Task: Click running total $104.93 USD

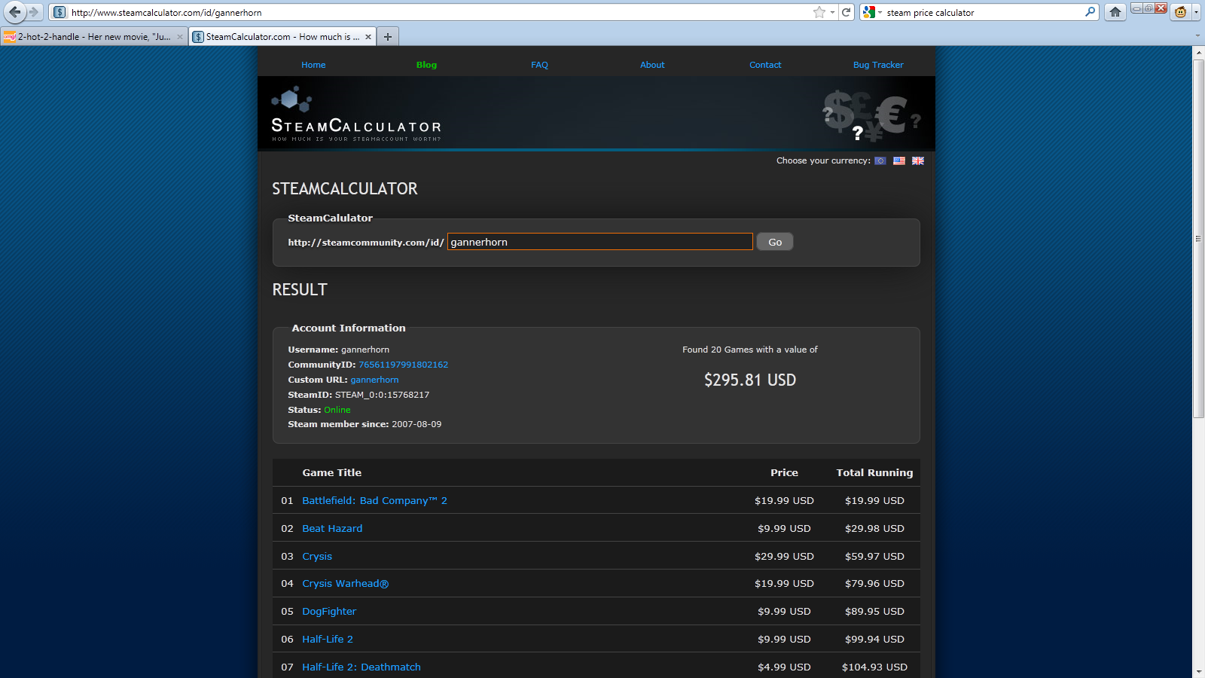Action: (x=874, y=667)
